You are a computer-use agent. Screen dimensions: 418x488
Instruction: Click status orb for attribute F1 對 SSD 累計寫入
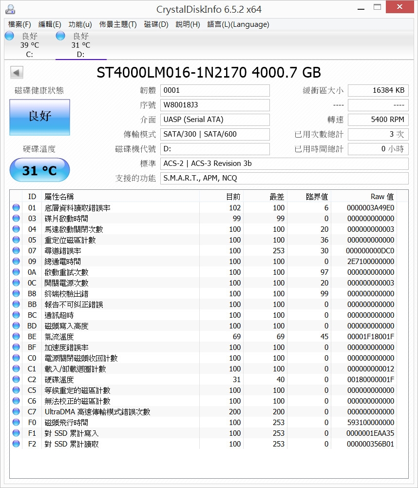pos(16,433)
